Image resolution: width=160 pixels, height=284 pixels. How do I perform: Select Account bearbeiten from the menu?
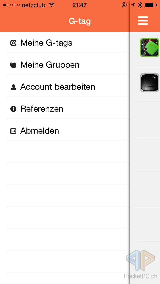[58, 87]
